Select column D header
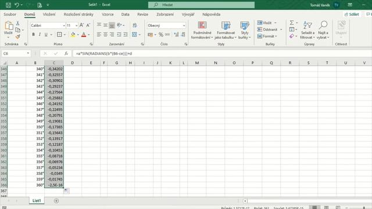The image size is (372, 209). point(72,63)
